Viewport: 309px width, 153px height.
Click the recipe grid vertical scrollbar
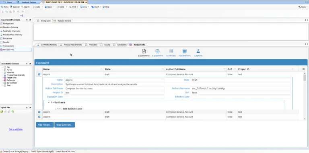coord(305,96)
